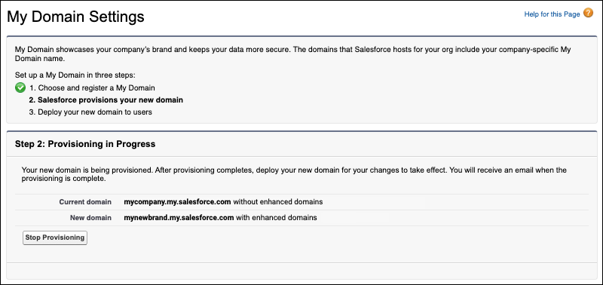Click the Step 2: Provisioning in Progress heading
Screen dimensions: 603x285
coord(85,144)
